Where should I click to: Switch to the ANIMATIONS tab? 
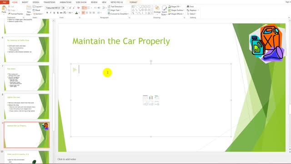point(65,2)
